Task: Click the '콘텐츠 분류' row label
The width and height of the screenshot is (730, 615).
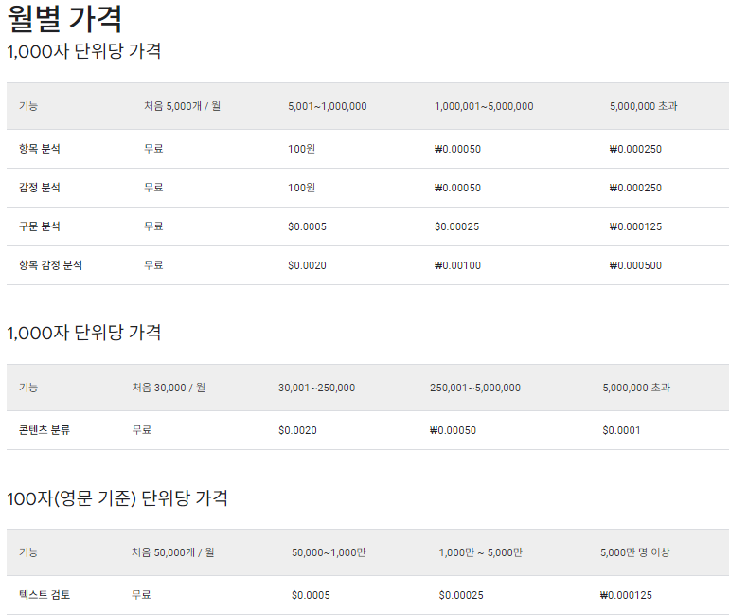Action: tap(45, 429)
